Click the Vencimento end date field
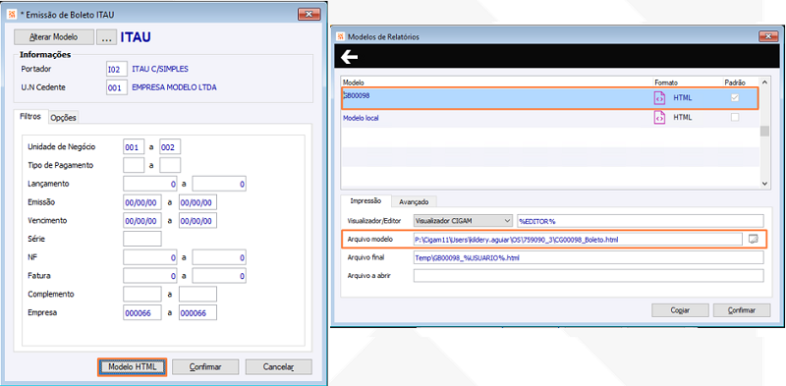Screen dimensions: 786x386 (x=198, y=221)
